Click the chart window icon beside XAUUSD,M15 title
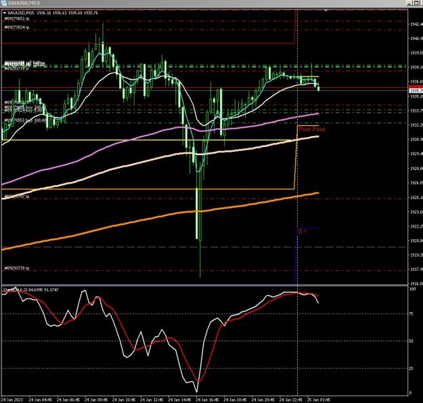 tap(4, 3)
